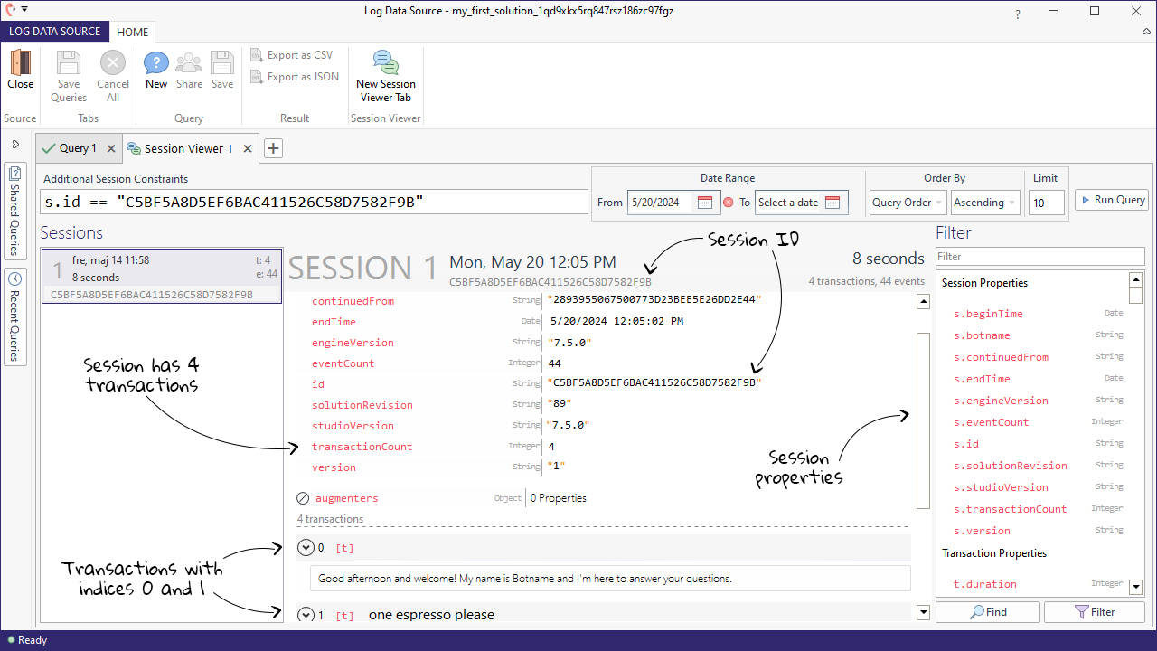This screenshot has height=651, width=1157.
Task: Switch to the LOG DATA SOURCE tab
Action: [54, 31]
